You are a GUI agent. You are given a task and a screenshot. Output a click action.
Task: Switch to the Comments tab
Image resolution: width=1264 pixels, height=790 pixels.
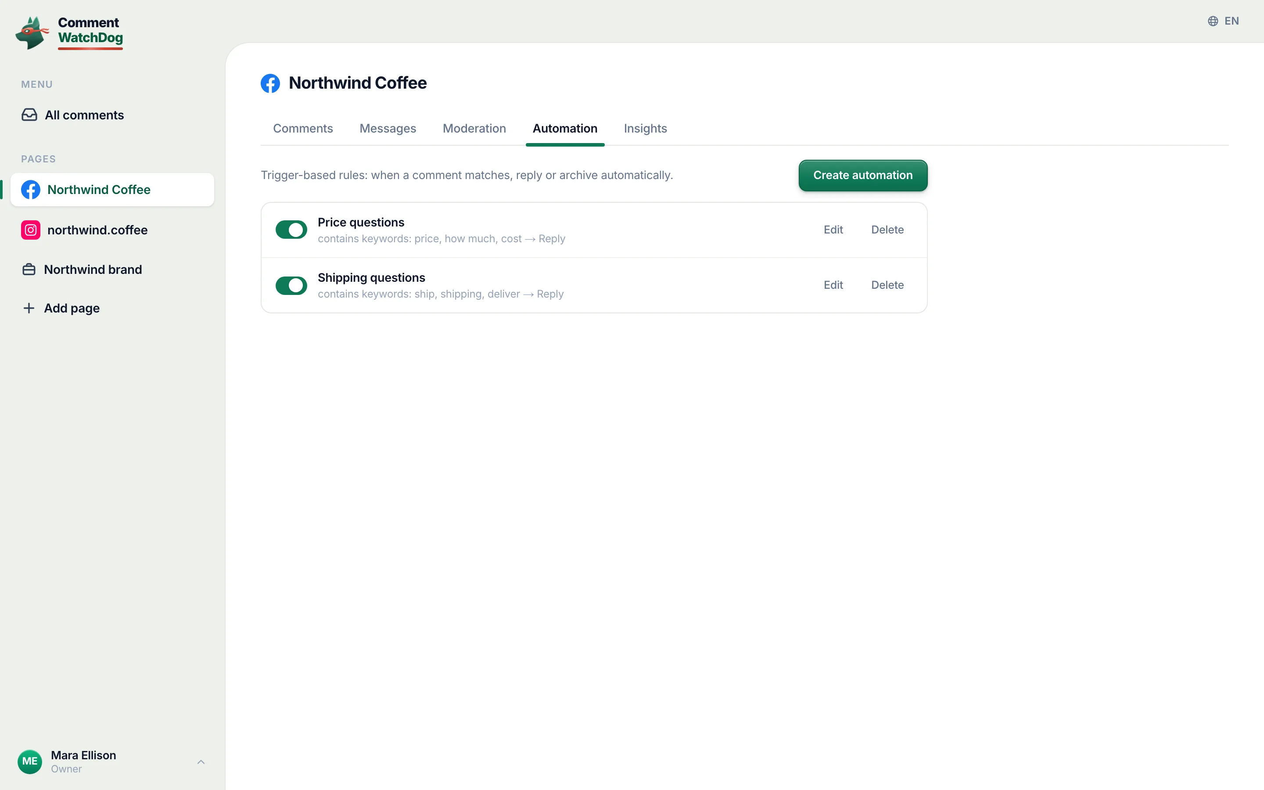point(303,129)
